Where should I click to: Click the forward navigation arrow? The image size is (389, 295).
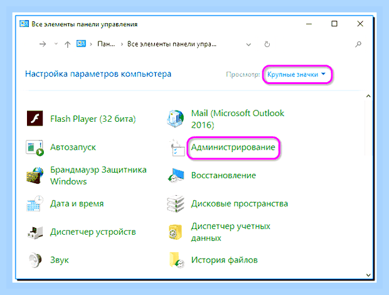click(x=43, y=44)
